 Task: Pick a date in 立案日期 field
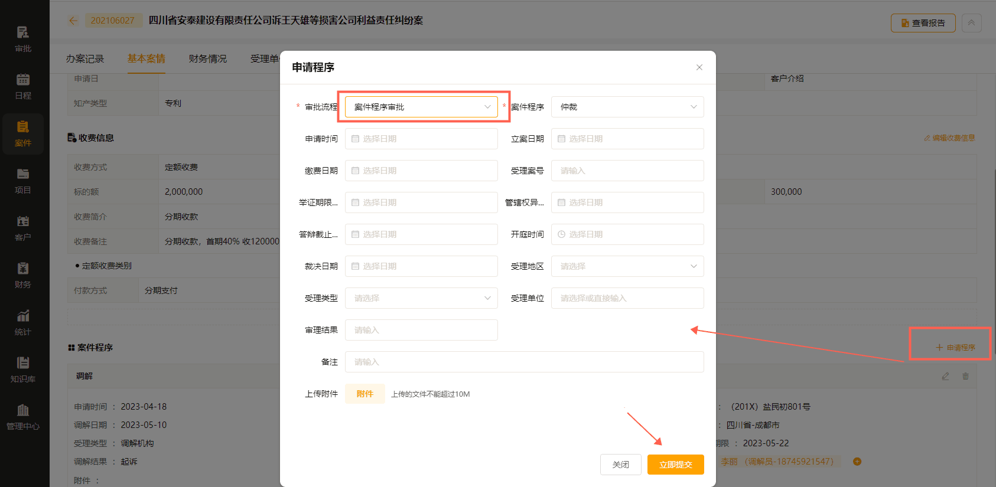627,139
